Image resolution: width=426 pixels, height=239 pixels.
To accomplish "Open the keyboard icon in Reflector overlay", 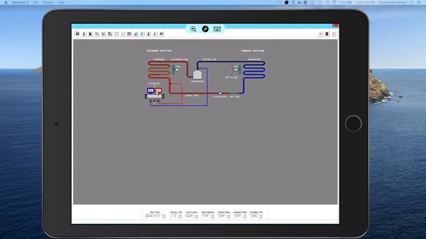I will [x=217, y=29].
